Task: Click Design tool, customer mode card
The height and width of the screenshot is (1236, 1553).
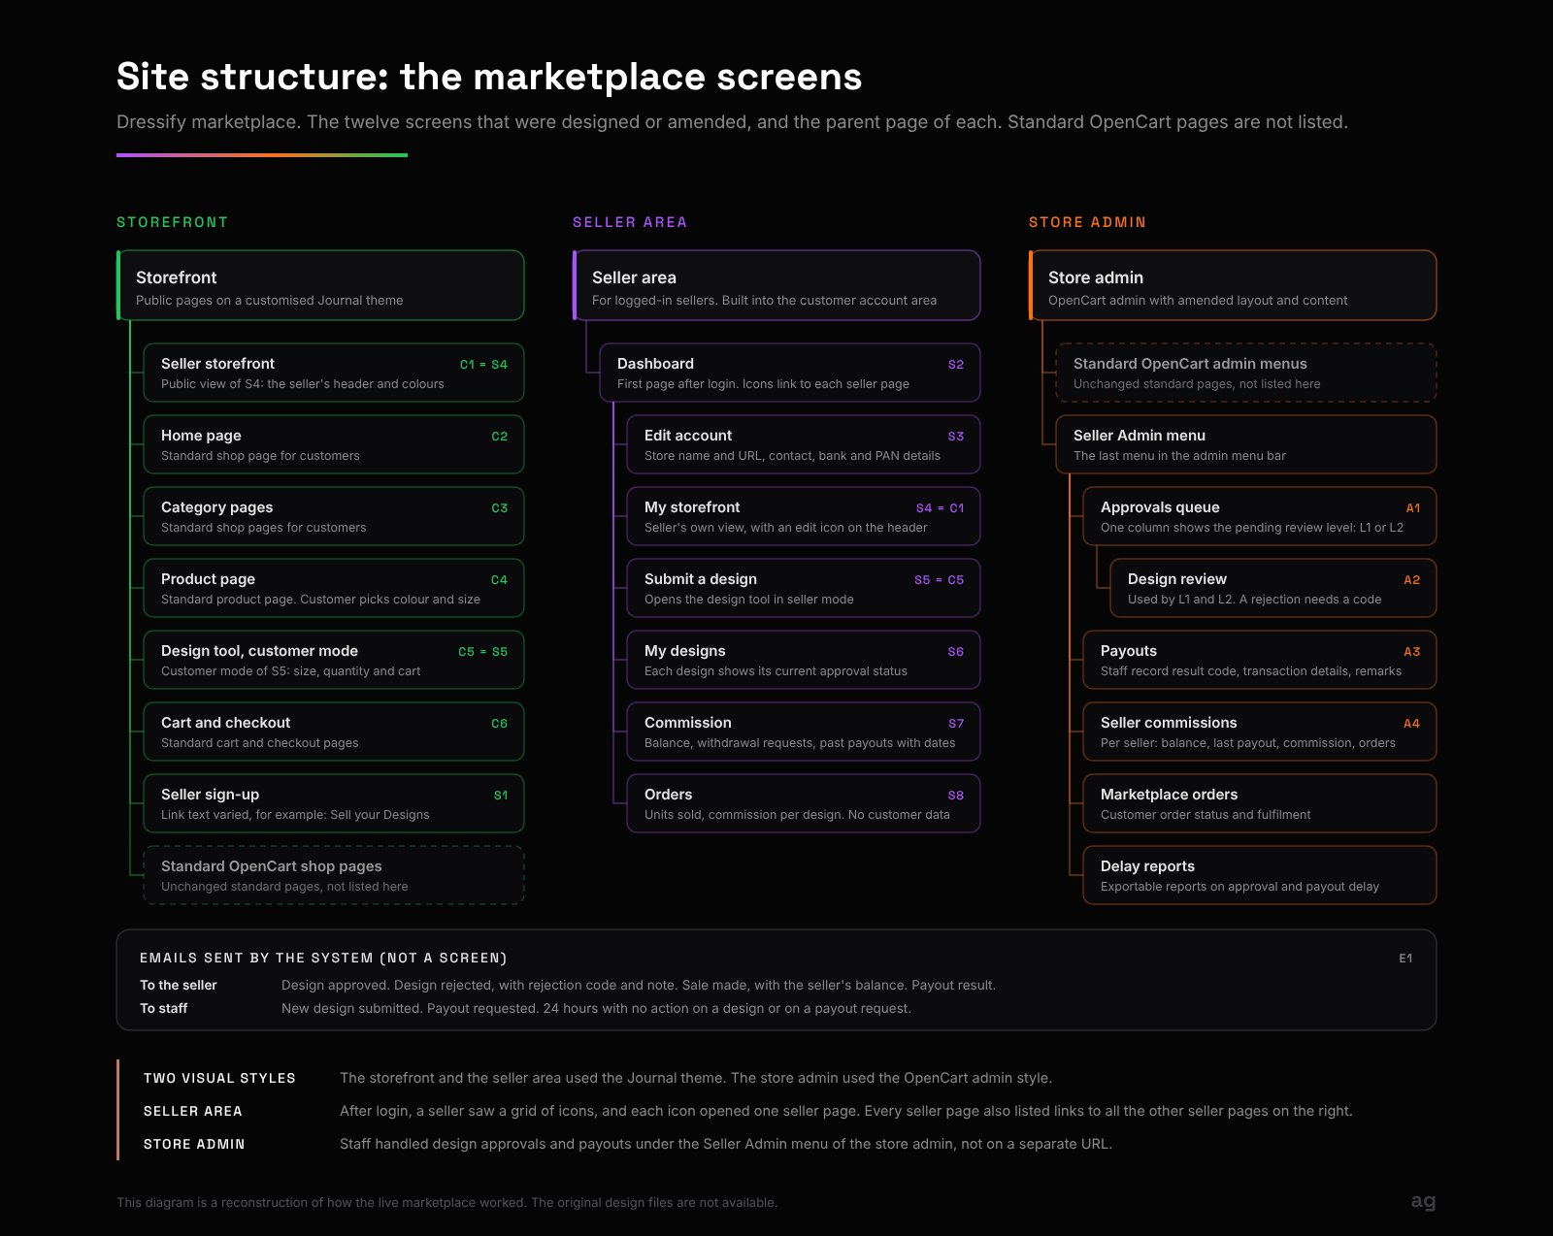Action: coord(334,660)
